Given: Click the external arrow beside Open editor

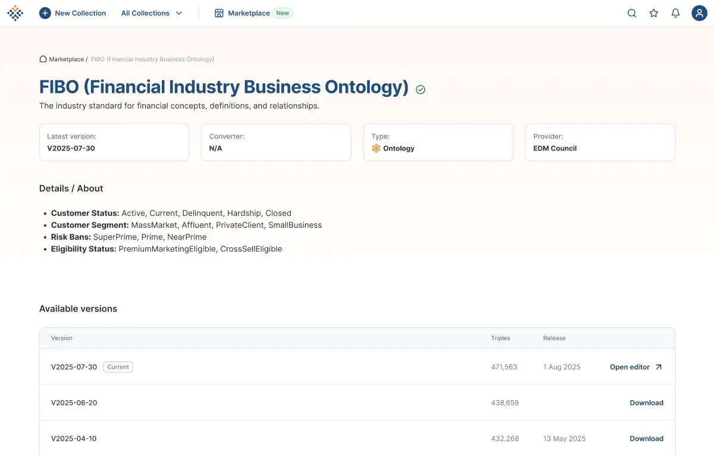Looking at the screenshot, I should [658, 367].
